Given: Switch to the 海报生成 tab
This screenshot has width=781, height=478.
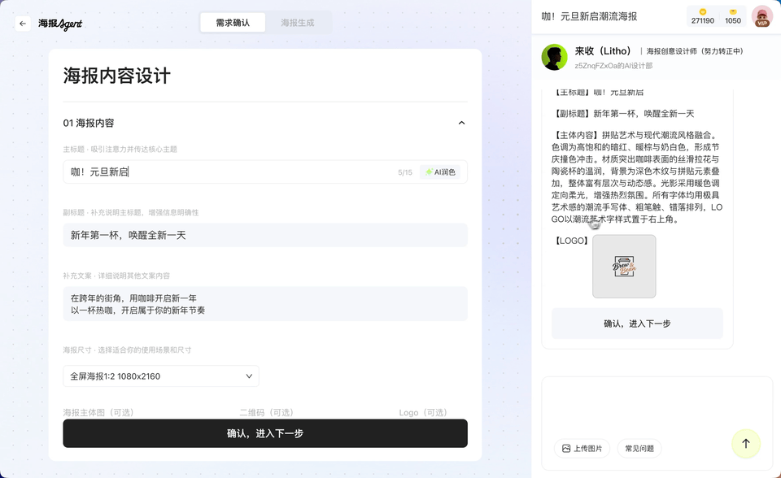Looking at the screenshot, I should tap(296, 23).
